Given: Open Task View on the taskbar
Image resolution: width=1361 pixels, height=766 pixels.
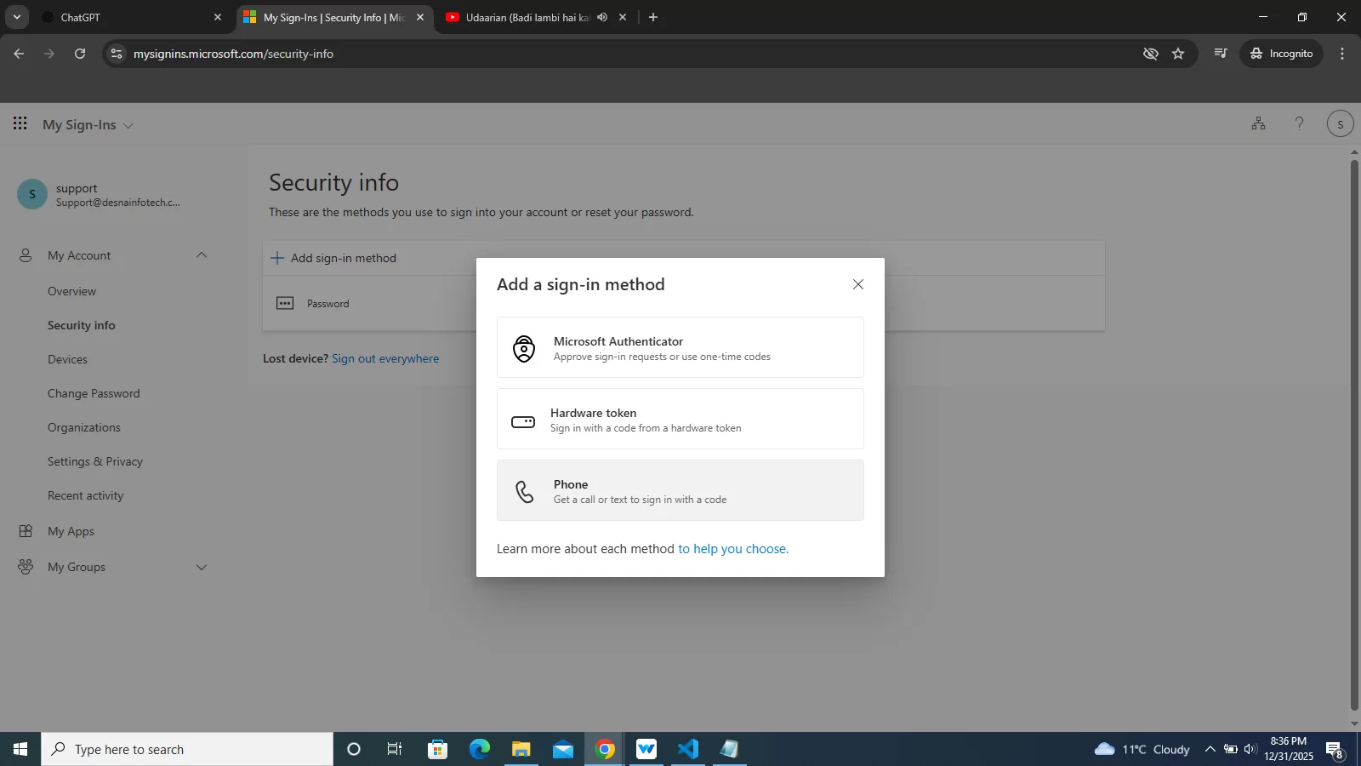Looking at the screenshot, I should pyautogui.click(x=395, y=749).
